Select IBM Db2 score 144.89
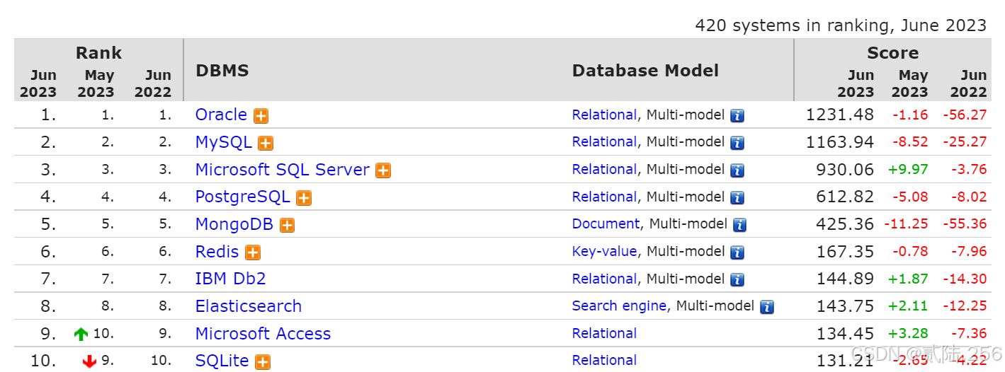Image resolution: width=1005 pixels, height=372 pixels. pos(845,279)
